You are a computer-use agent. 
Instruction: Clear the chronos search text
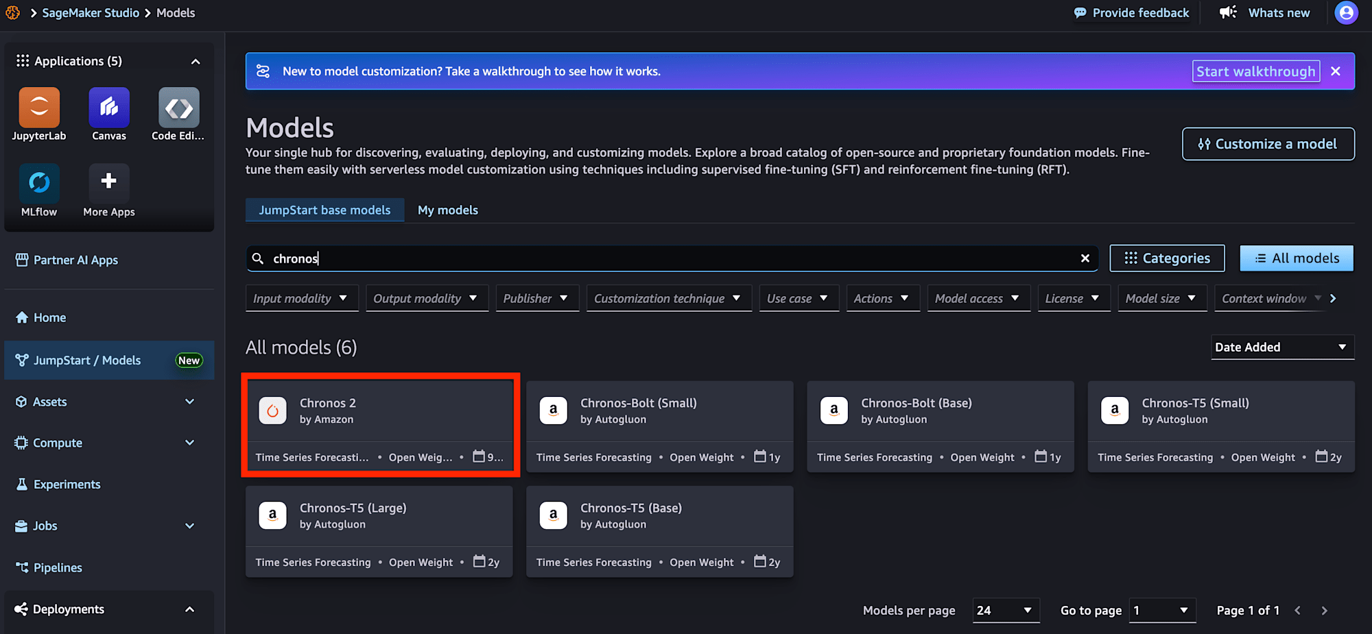coord(1085,258)
